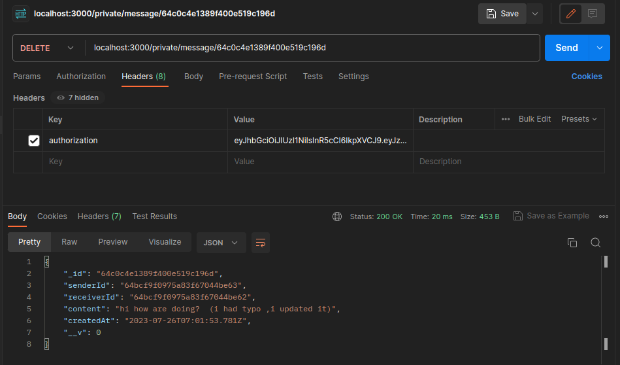Expand the Send options arrow
620x365 pixels.
click(600, 48)
